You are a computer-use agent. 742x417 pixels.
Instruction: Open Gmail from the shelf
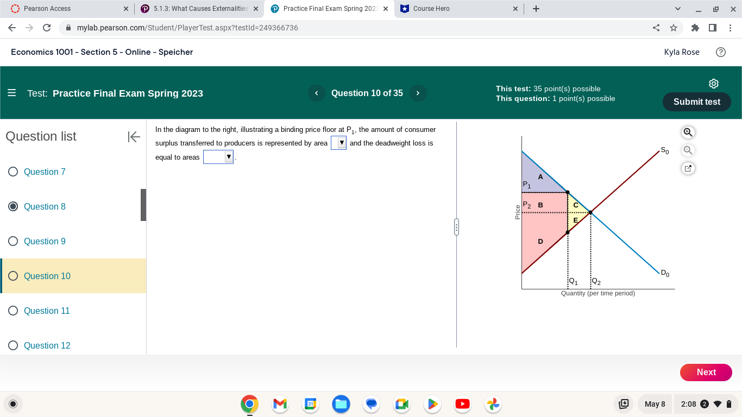click(x=279, y=404)
